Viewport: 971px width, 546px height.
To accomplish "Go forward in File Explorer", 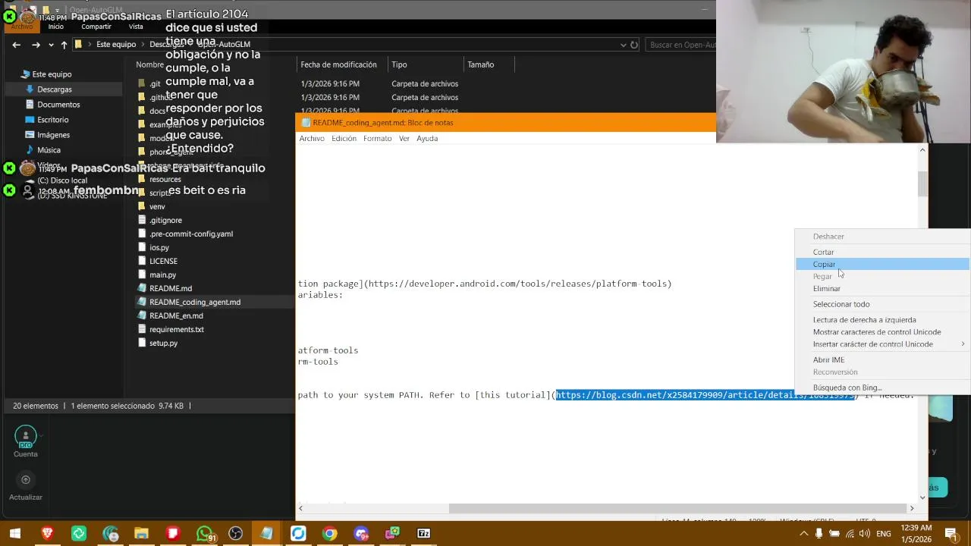I will 36,45.
